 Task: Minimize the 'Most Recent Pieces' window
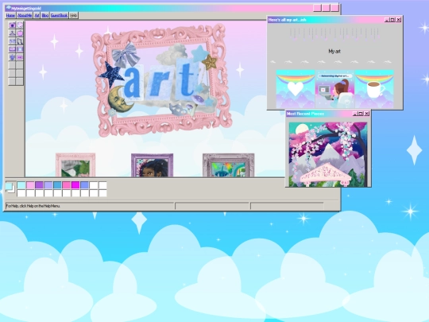click(x=355, y=114)
